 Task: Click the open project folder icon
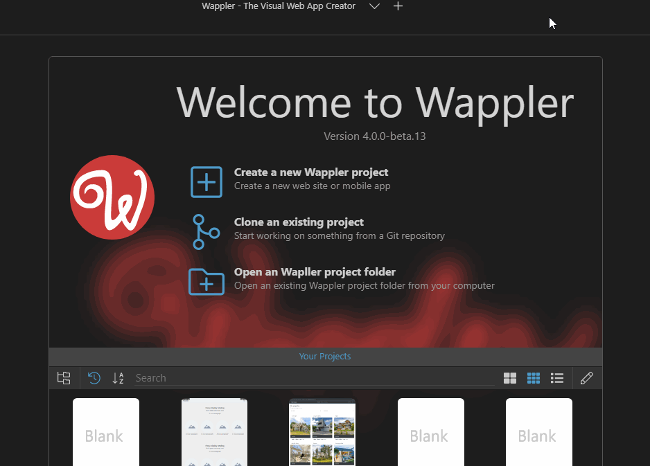[x=207, y=282]
